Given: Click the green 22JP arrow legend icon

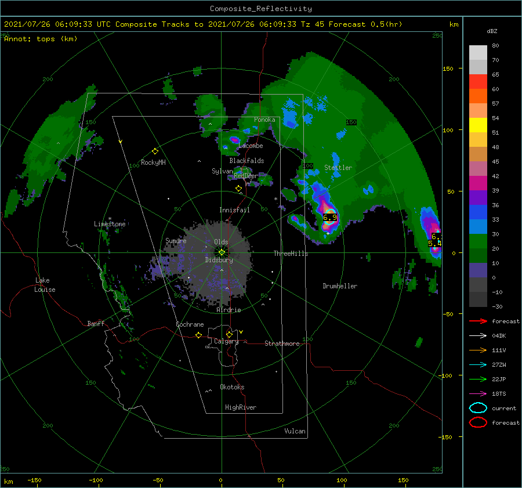Looking at the screenshot, I should pyautogui.click(x=478, y=379).
